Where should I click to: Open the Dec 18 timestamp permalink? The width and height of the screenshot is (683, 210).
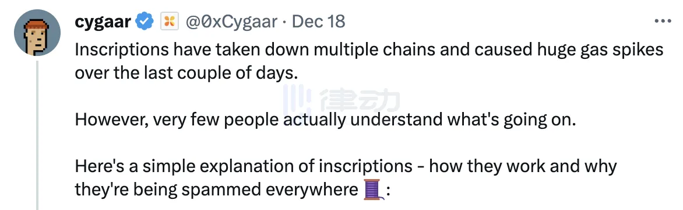pos(318,21)
